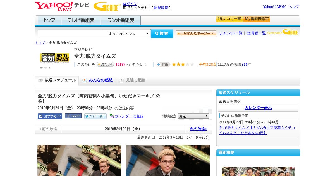Open the Yahoo! JAPAN テレビ logo

point(62,6)
